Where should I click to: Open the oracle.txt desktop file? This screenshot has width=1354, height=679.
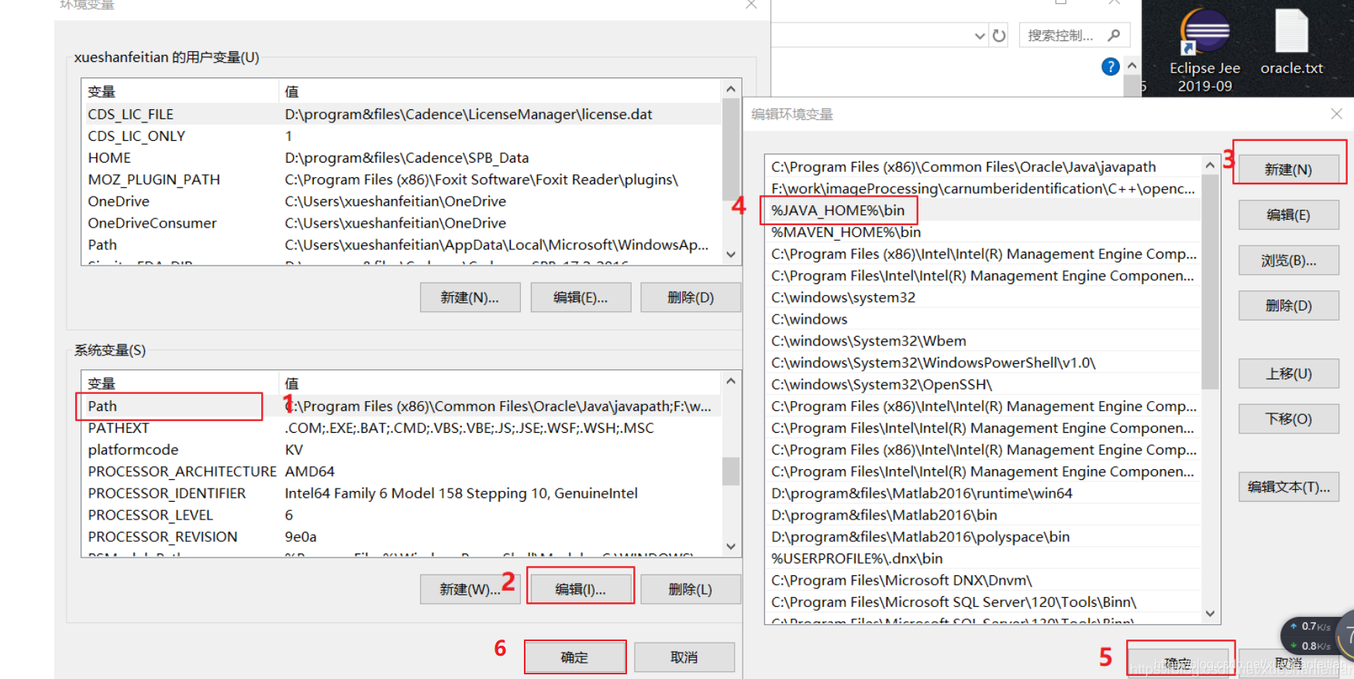coord(1291,43)
